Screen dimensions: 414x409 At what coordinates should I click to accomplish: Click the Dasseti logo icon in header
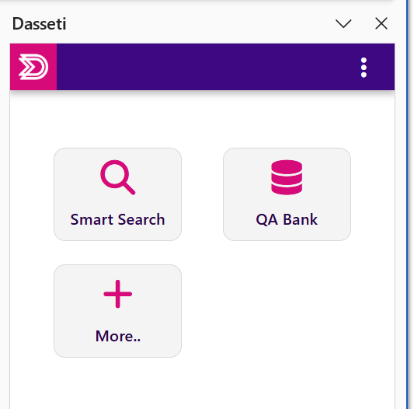(x=33, y=67)
